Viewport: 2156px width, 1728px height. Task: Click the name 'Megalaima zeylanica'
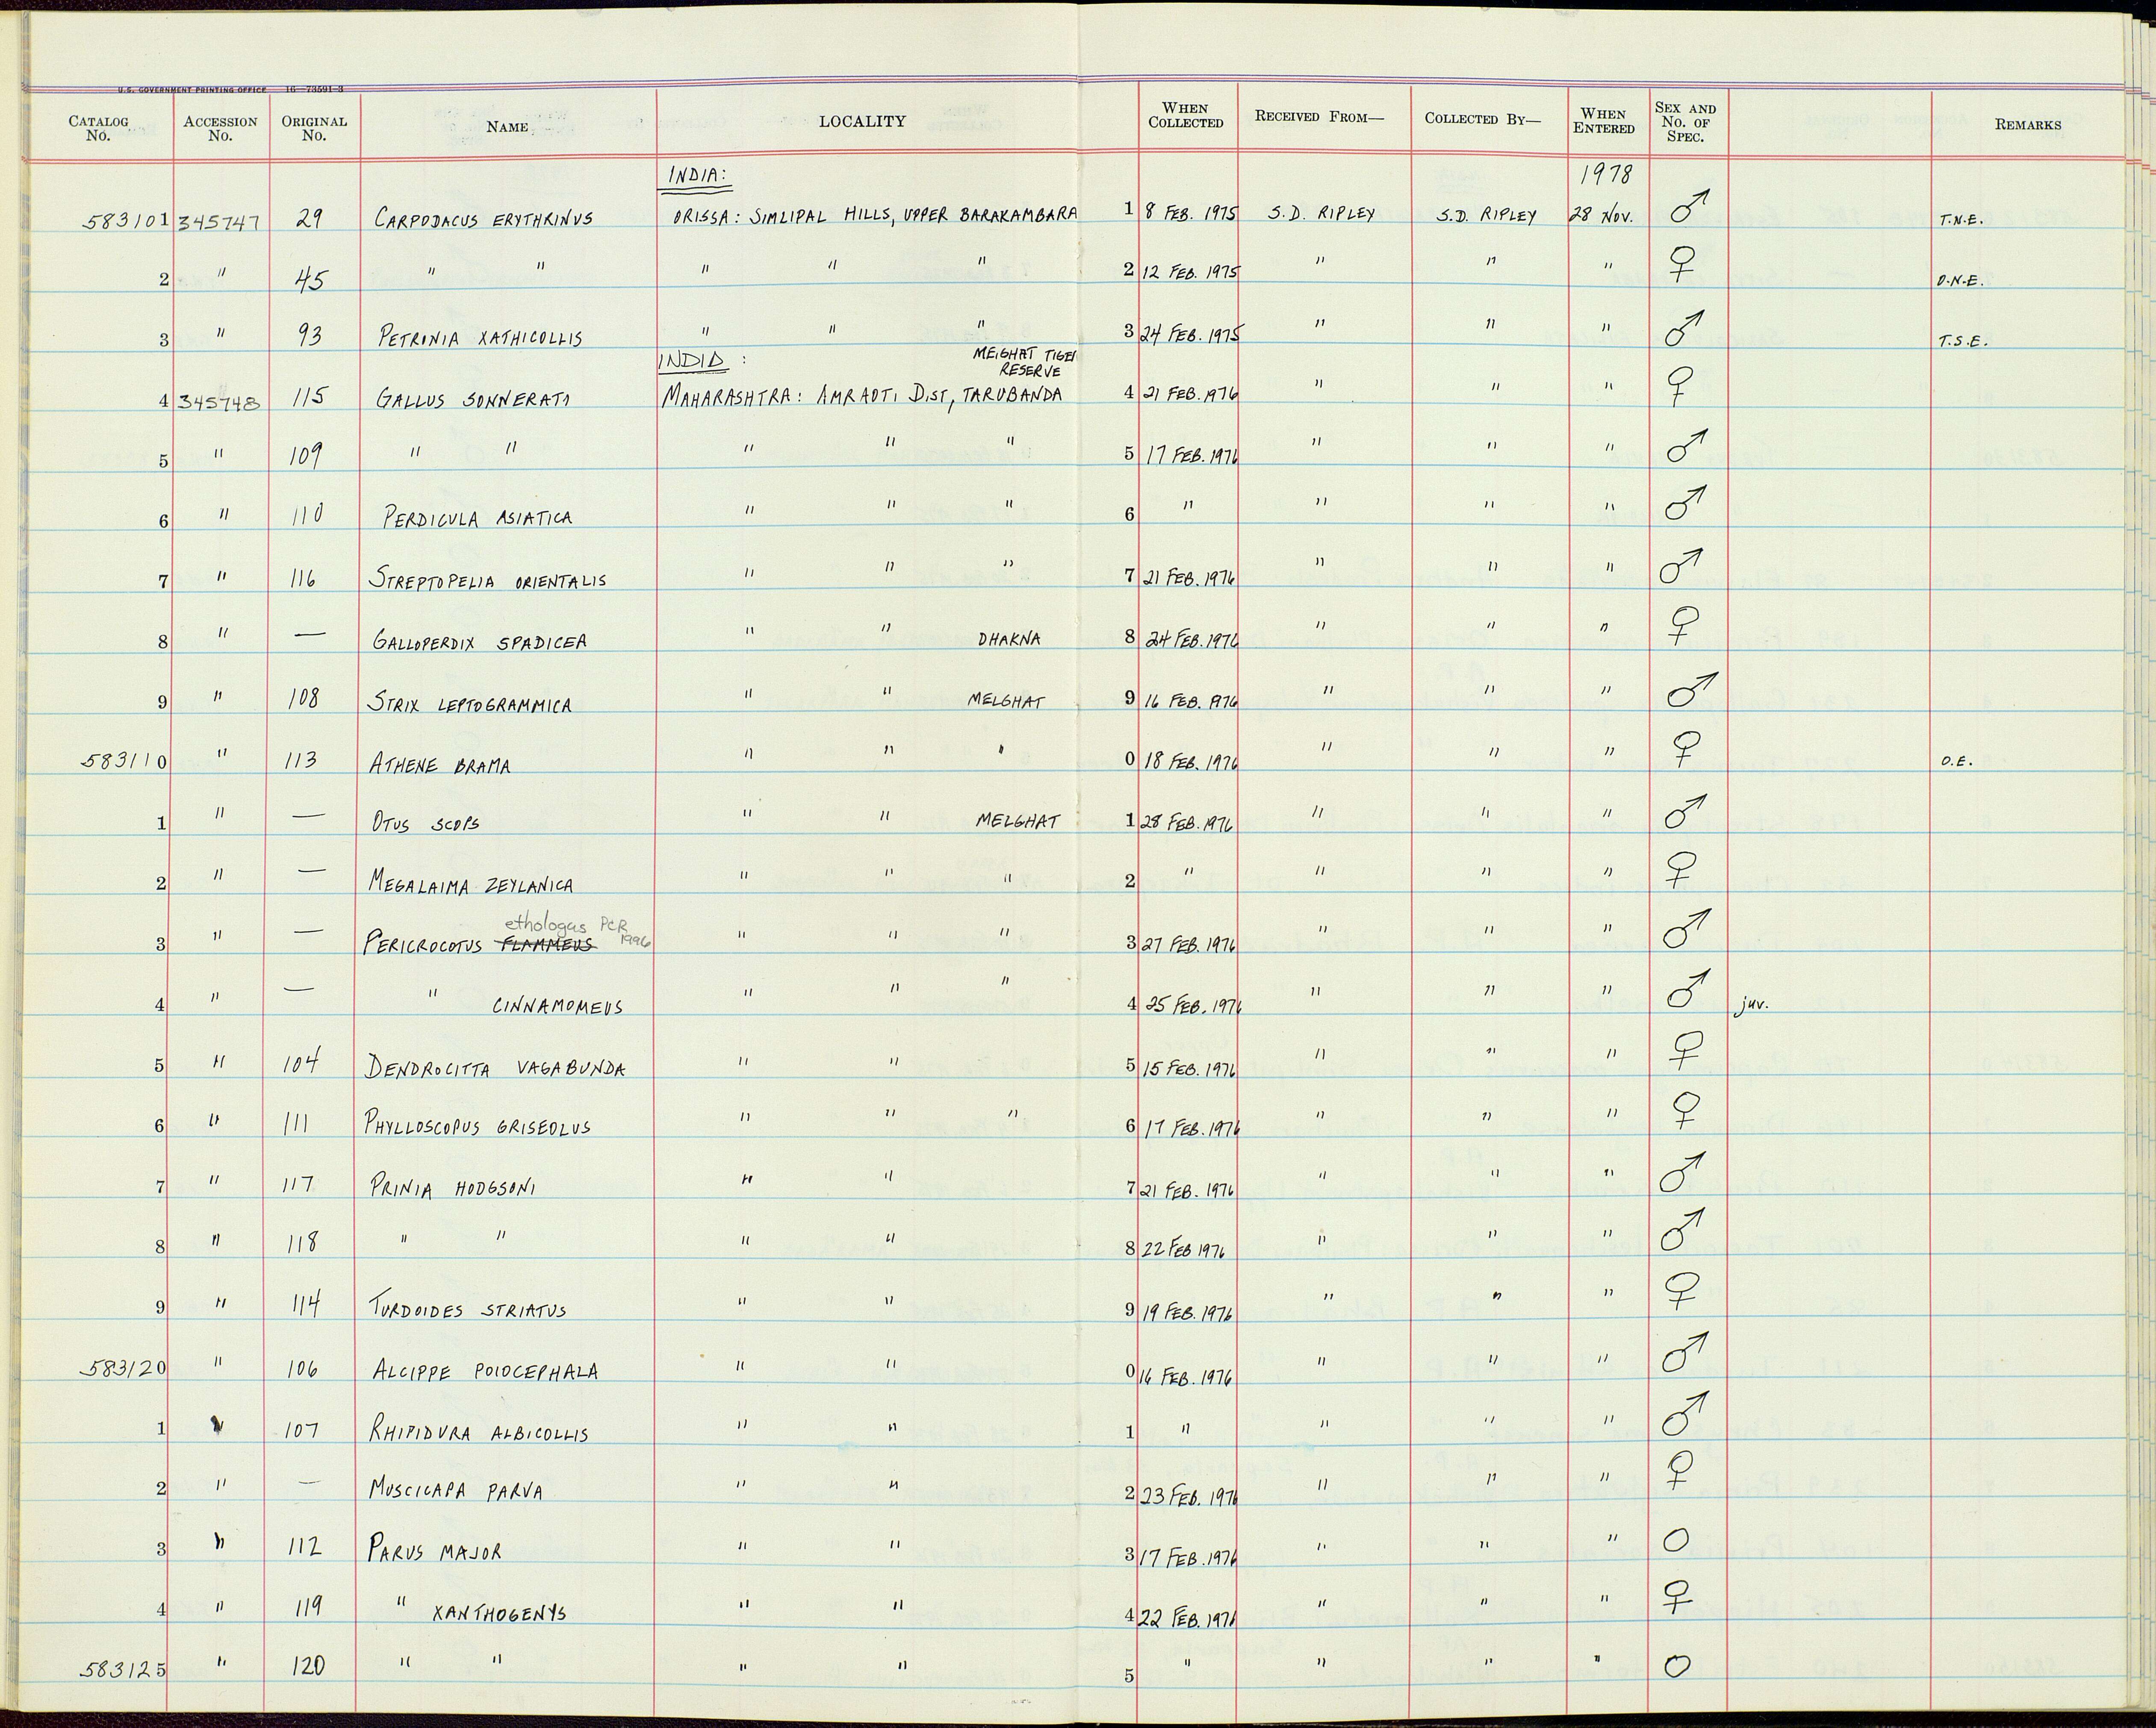pos(471,885)
